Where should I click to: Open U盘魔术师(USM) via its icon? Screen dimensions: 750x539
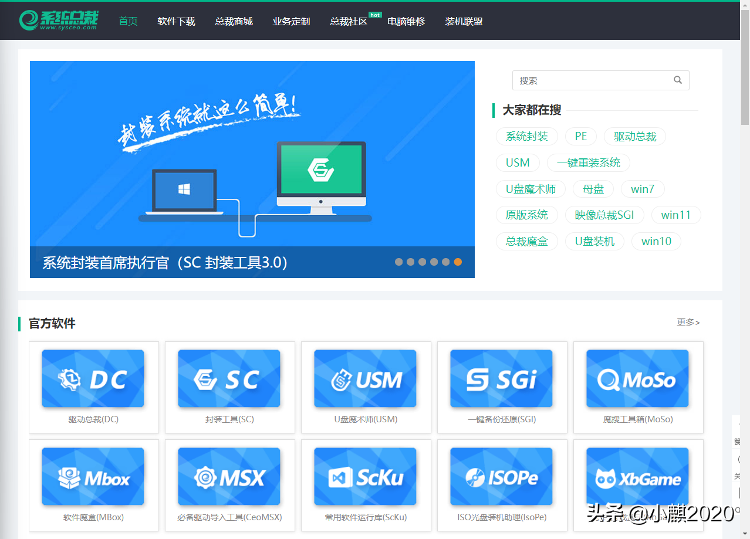click(365, 378)
